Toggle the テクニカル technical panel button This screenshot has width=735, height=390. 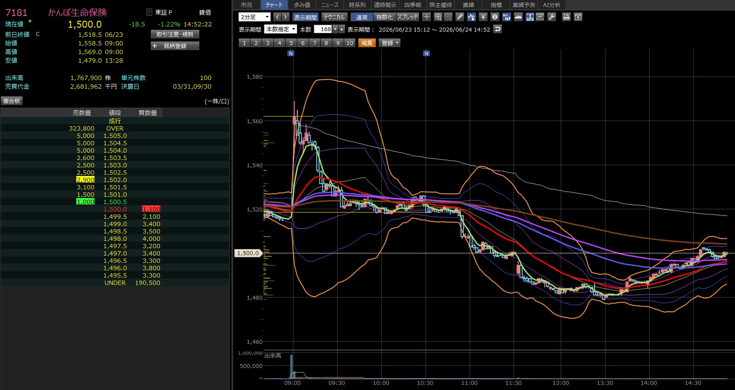tap(334, 17)
